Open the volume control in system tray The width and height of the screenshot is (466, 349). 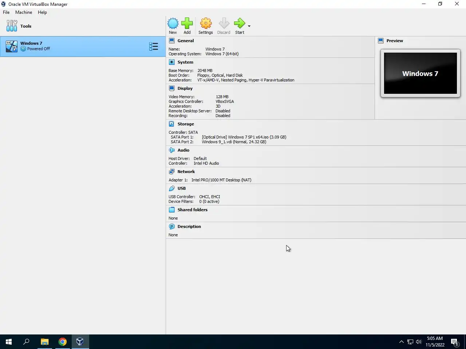[x=419, y=342]
